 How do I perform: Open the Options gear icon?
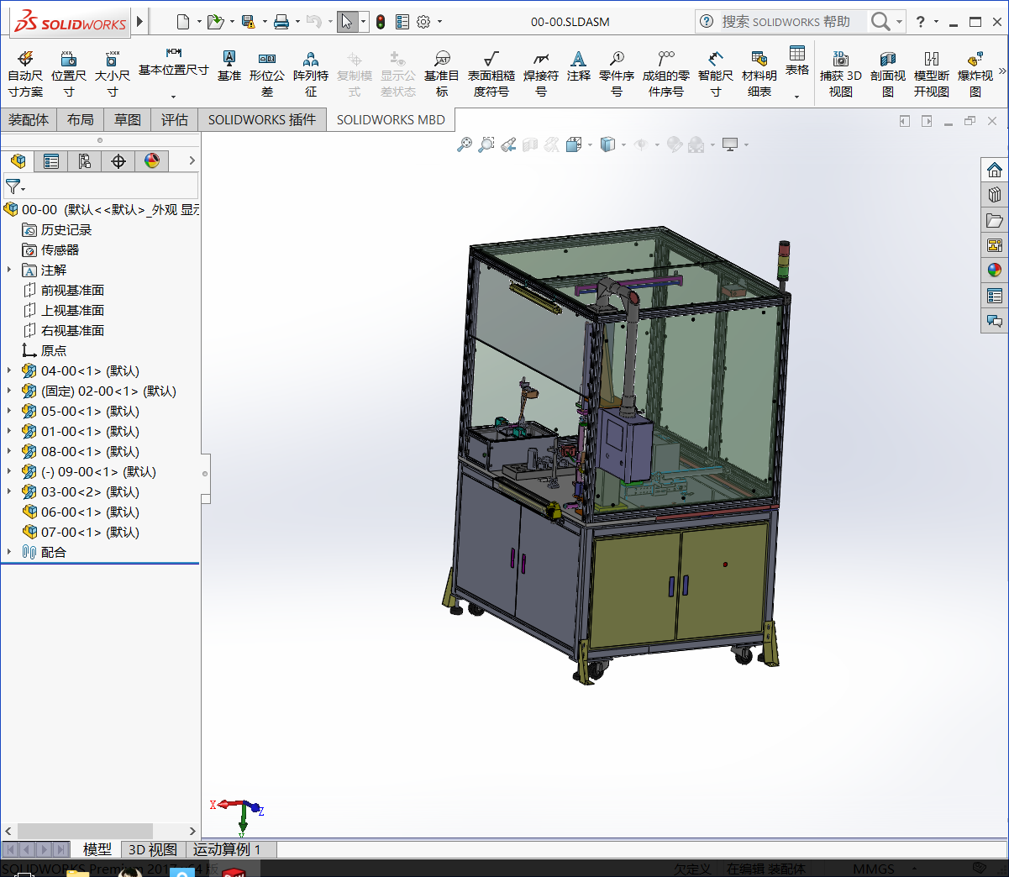423,22
